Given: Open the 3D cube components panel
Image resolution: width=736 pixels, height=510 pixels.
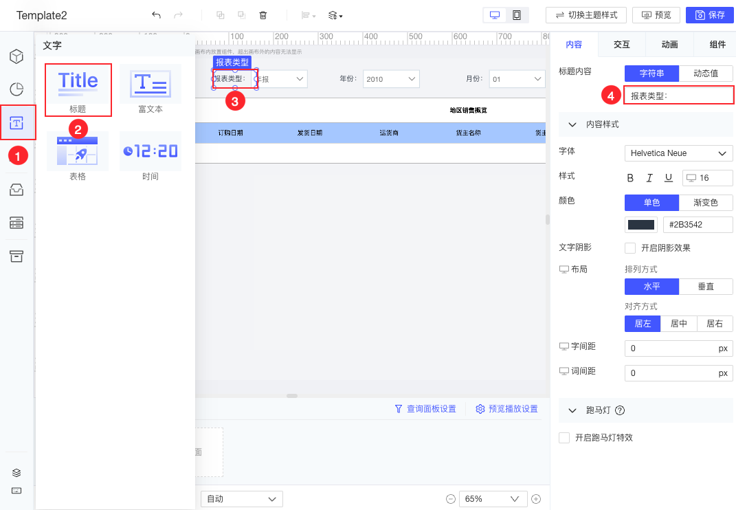Looking at the screenshot, I should (16, 56).
